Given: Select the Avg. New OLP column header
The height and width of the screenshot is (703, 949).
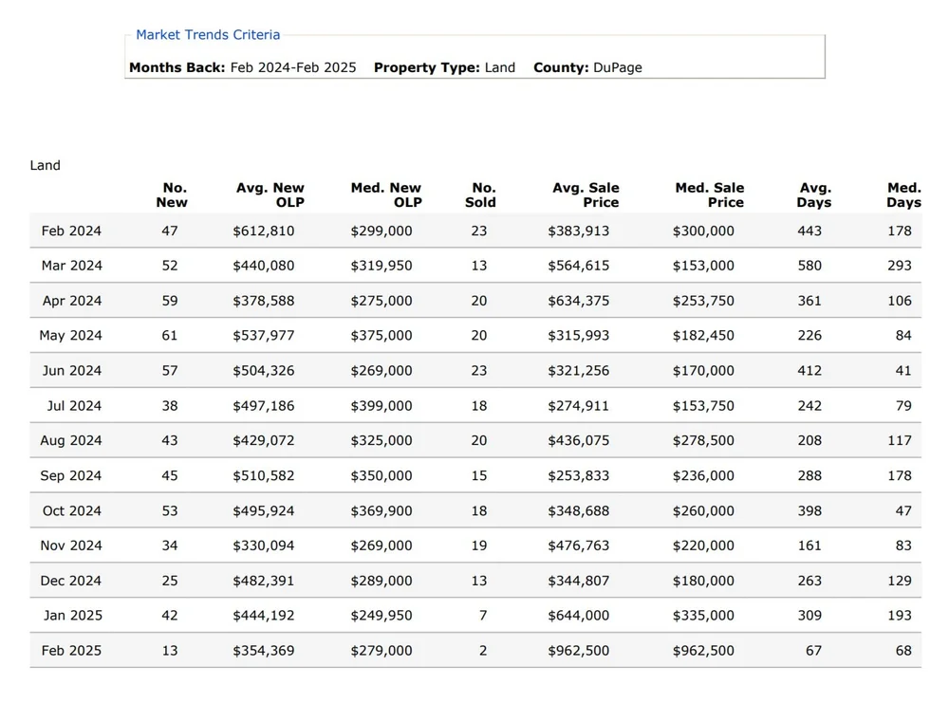Looking at the screenshot, I should click(x=270, y=194).
